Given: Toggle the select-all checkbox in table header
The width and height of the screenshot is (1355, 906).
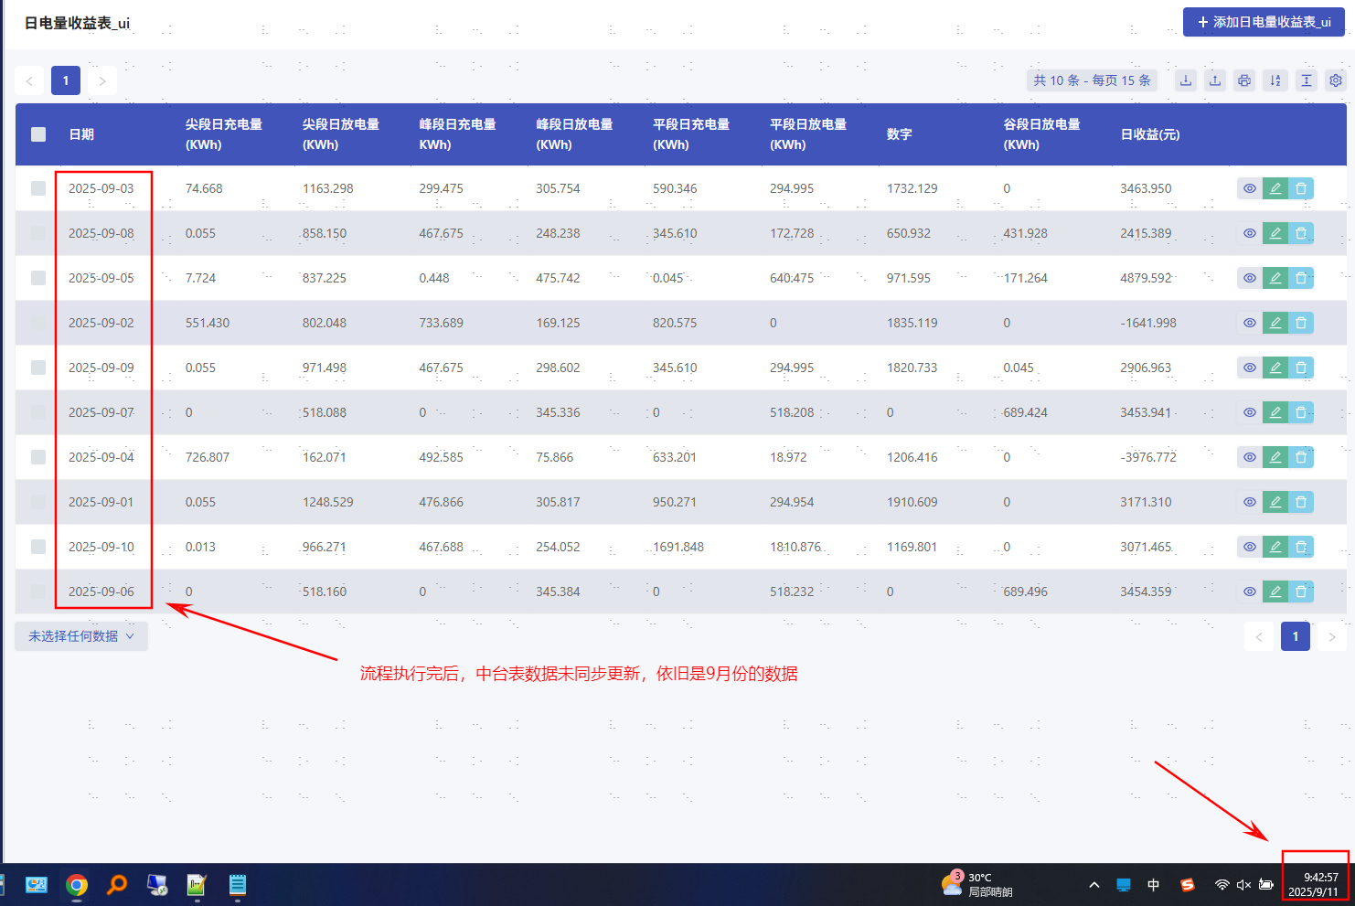Looking at the screenshot, I should click(x=38, y=134).
